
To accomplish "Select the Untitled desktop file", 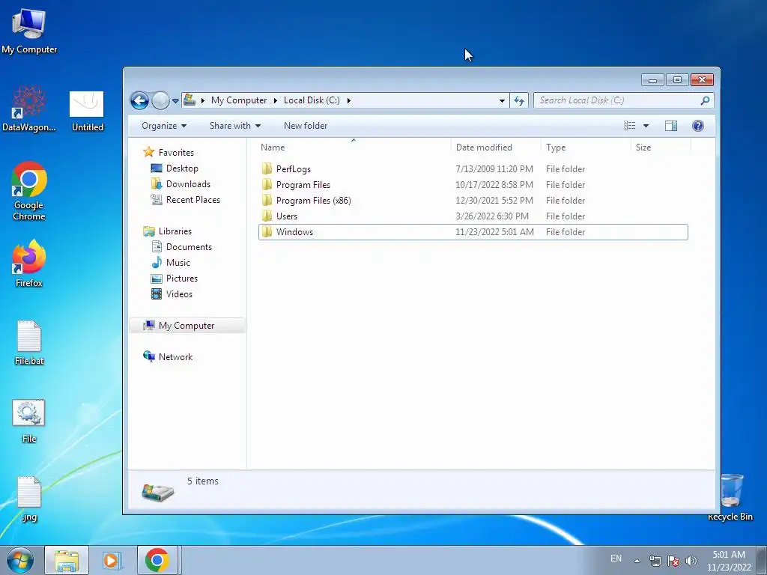I will point(87,112).
